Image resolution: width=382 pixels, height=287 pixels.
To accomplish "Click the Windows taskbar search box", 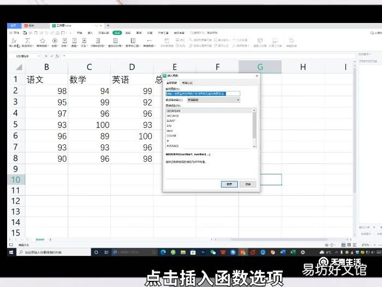I will pyautogui.click(x=53, y=252).
